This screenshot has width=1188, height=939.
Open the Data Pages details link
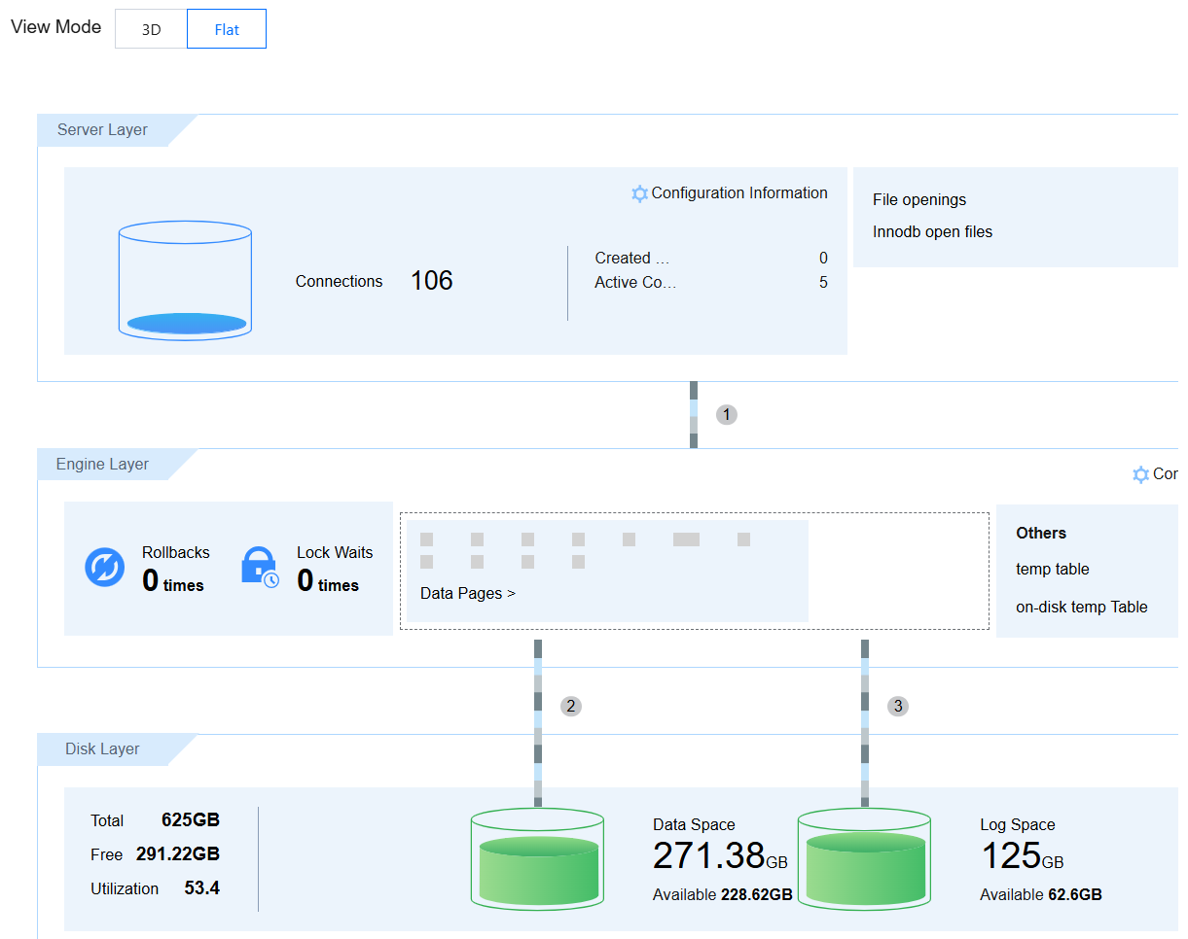coord(468,593)
